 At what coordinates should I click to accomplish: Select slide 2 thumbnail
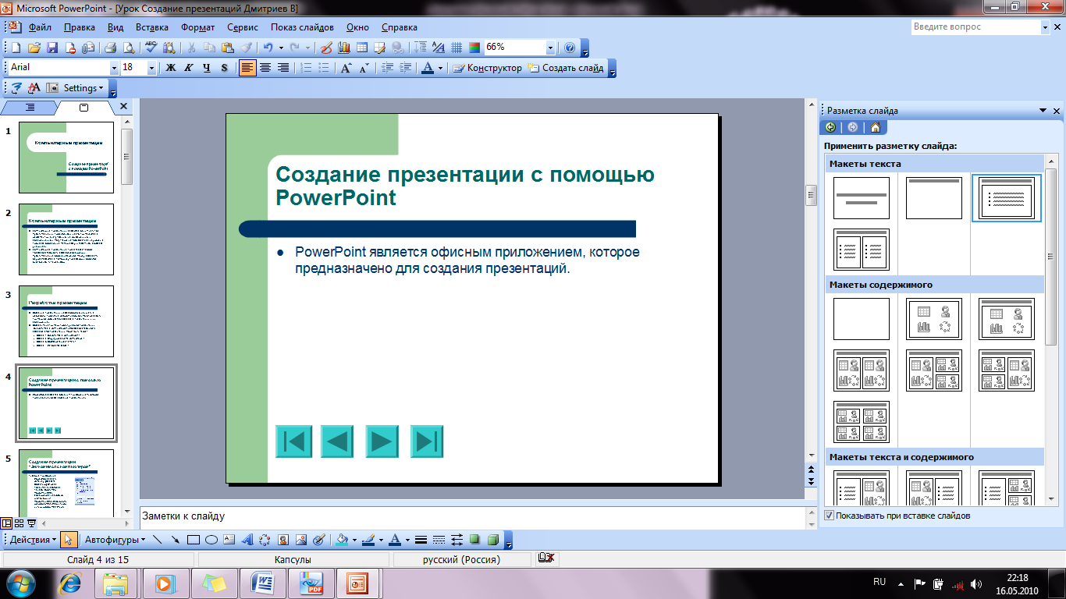coord(66,239)
